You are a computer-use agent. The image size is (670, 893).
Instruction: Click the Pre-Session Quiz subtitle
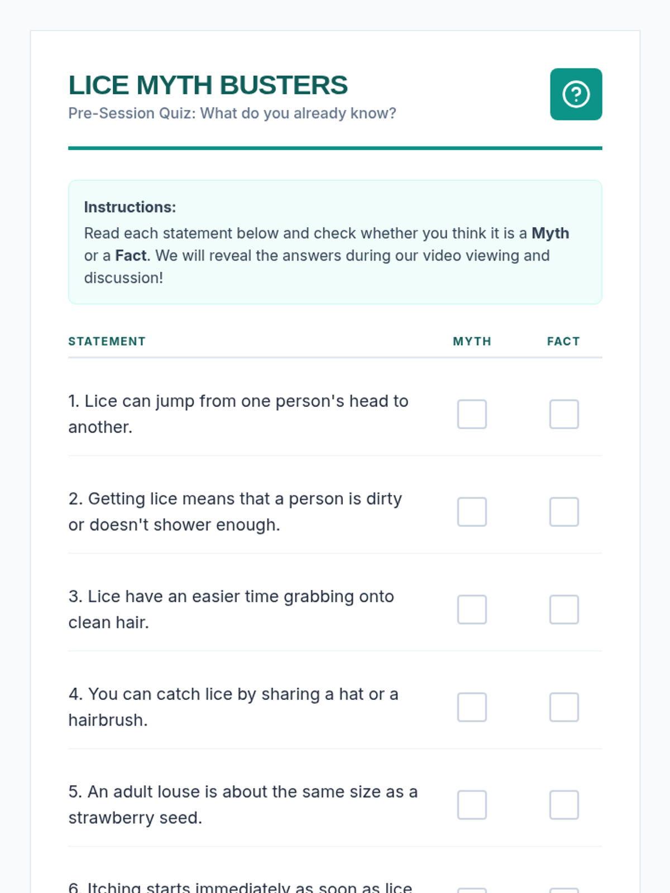pos(232,113)
